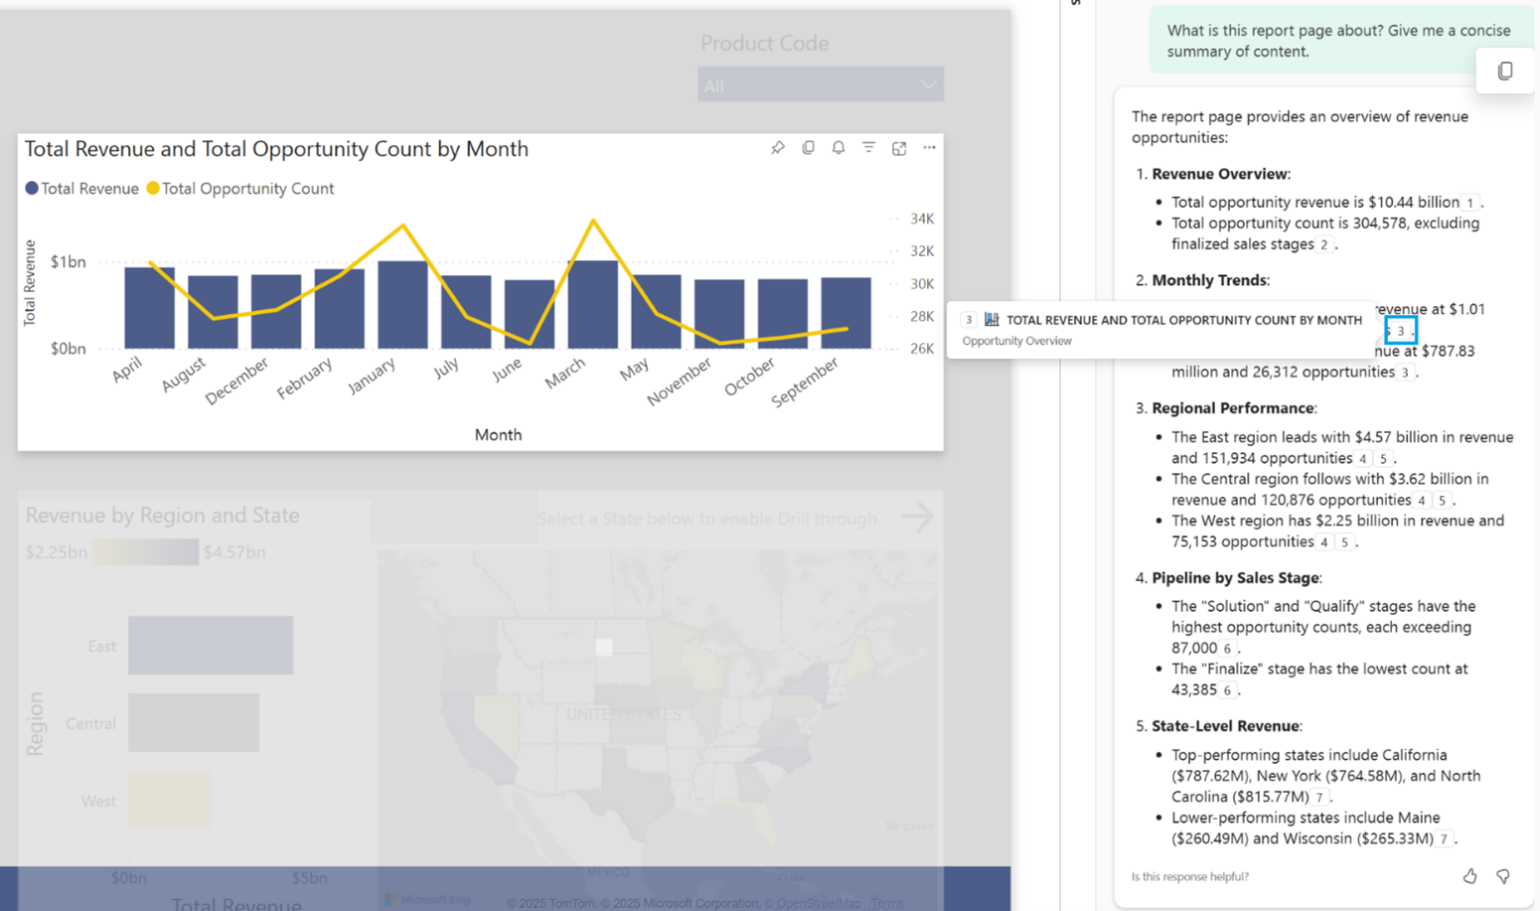Open citation 4 after 120,876 opportunities
This screenshot has height=911, width=1540.
click(x=1423, y=501)
